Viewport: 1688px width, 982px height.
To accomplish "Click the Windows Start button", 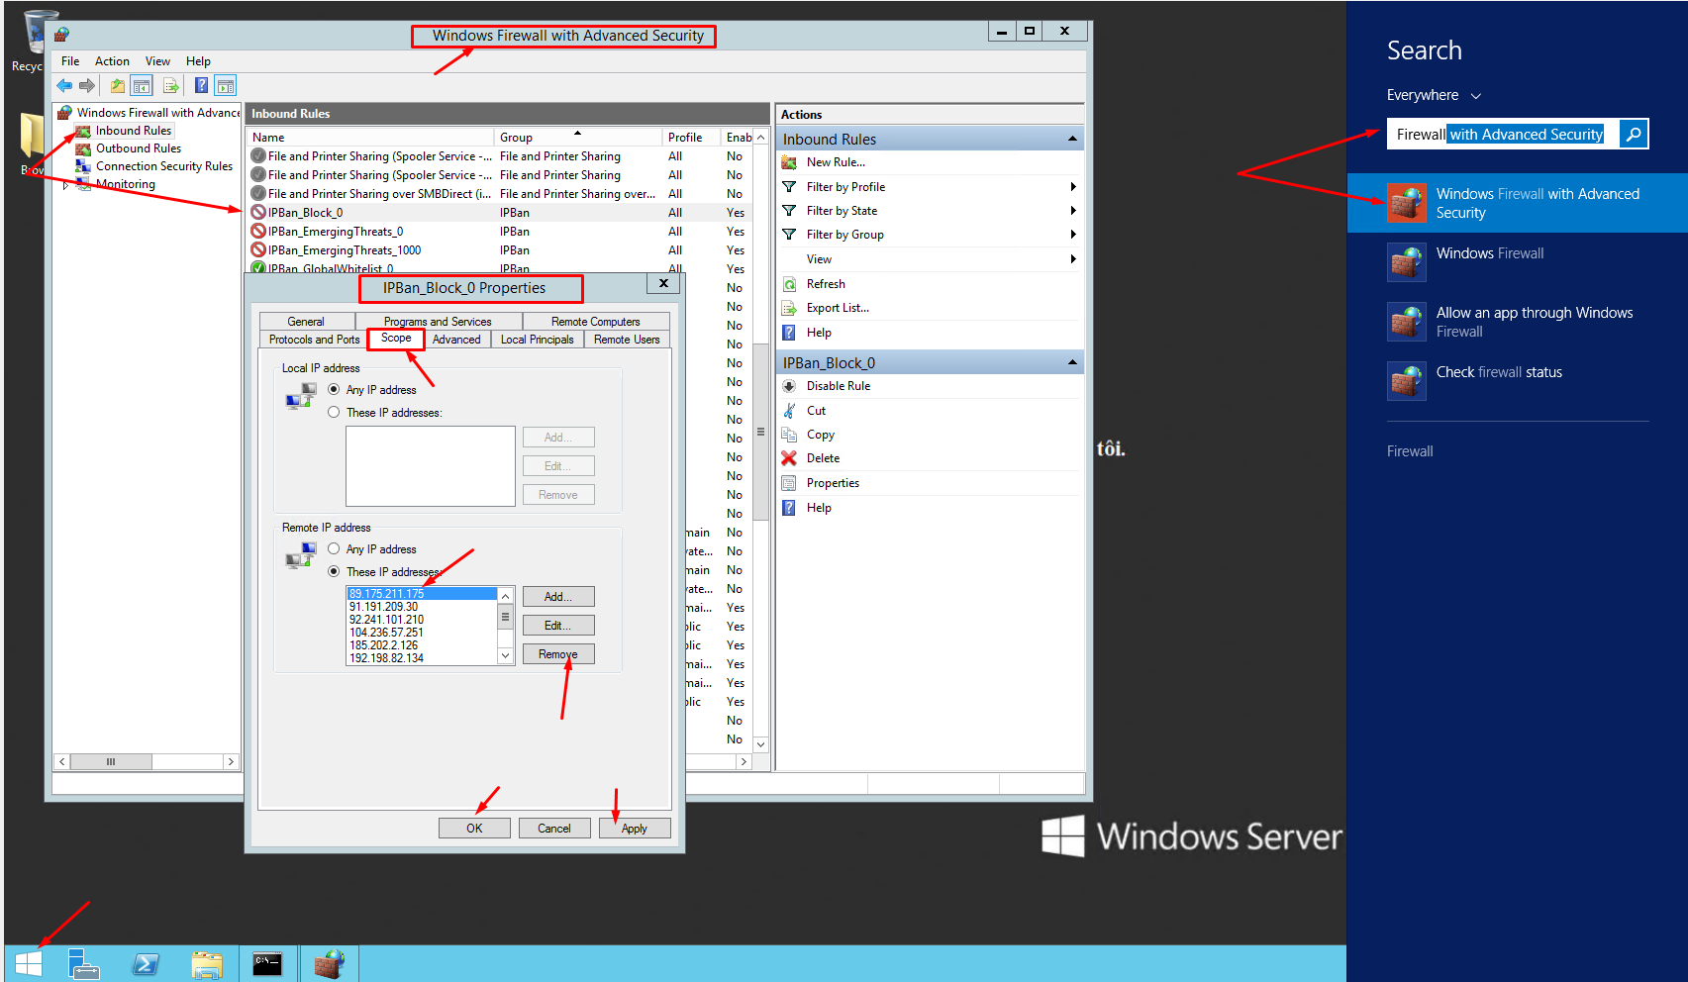I will [x=29, y=963].
